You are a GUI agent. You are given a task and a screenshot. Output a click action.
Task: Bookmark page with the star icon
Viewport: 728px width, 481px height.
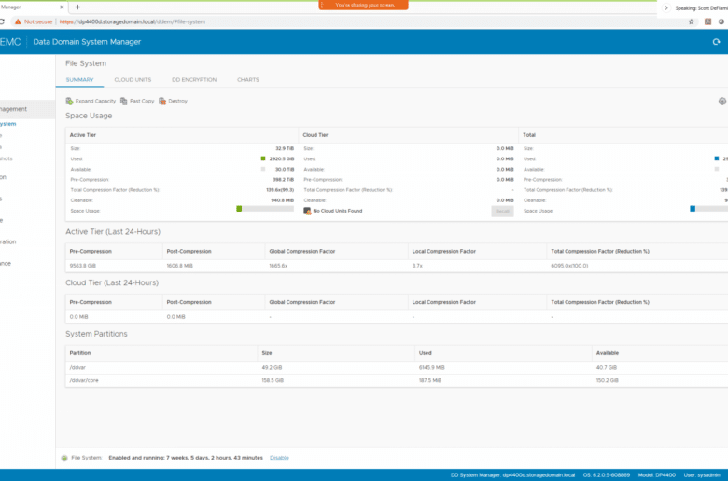(692, 21)
